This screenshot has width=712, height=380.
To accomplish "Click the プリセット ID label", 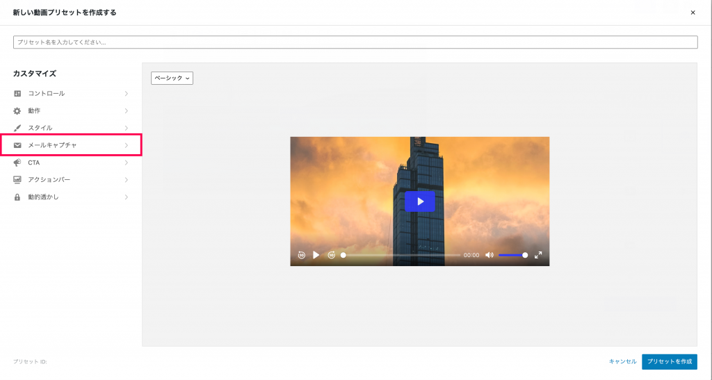I will tap(30, 362).
